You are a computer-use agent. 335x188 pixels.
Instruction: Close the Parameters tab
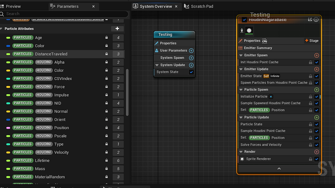click(93, 6)
